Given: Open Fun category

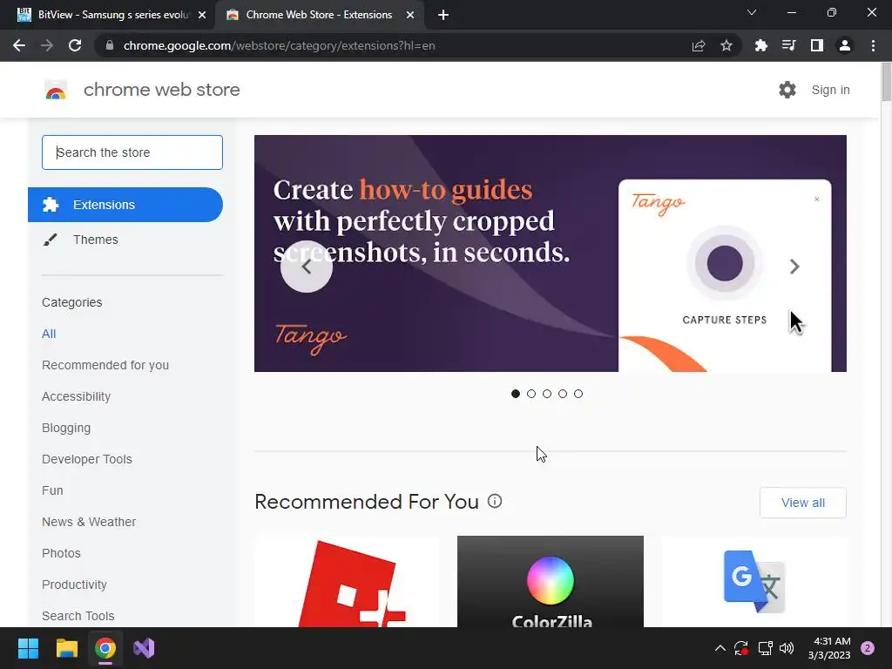Looking at the screenshot, I should coord(52,490).
